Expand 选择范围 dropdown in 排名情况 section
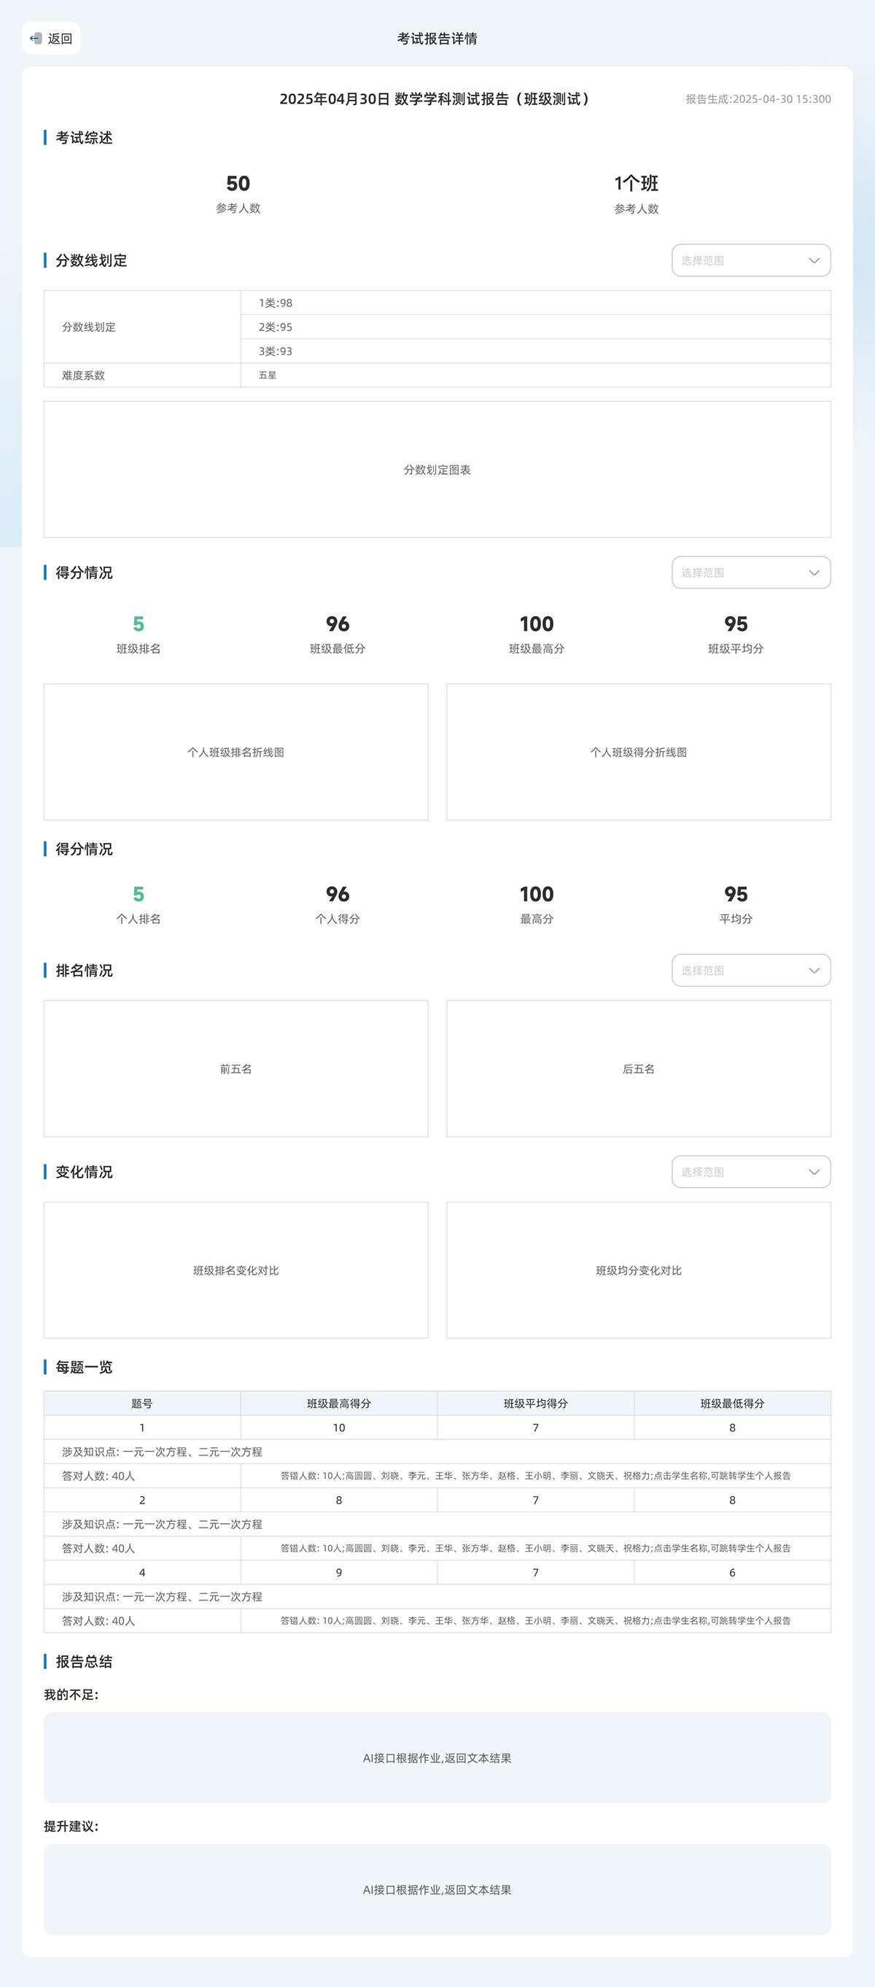Viewport: 875px width, 1987px height. [x=750, y=971]
